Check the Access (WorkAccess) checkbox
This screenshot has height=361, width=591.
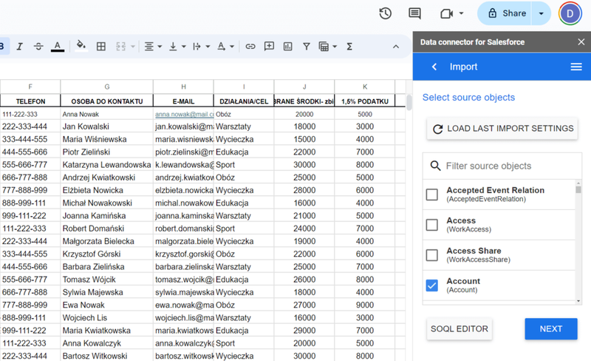[x=432, y=225]
